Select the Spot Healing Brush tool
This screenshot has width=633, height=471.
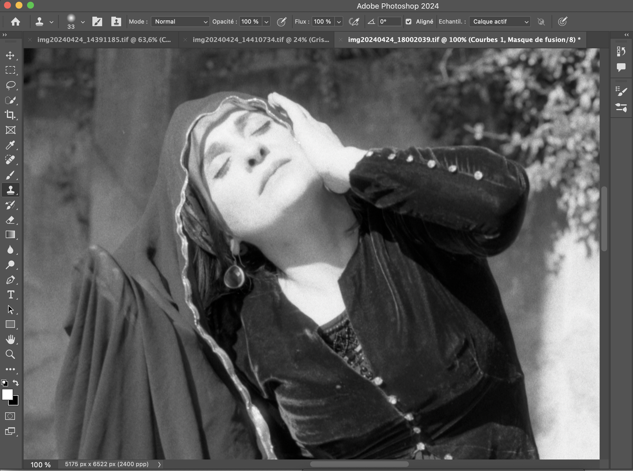pos(10,160)
